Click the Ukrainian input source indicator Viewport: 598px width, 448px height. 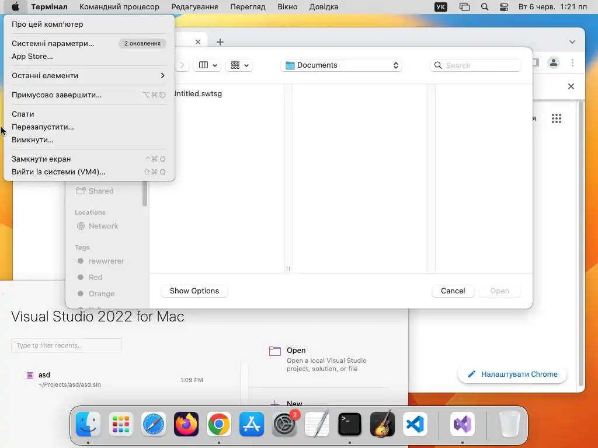(441, 7)
